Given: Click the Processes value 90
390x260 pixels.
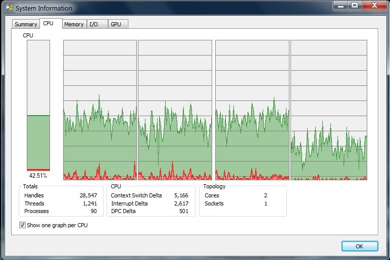Looking at the screenshot, I should pos(93,211).
